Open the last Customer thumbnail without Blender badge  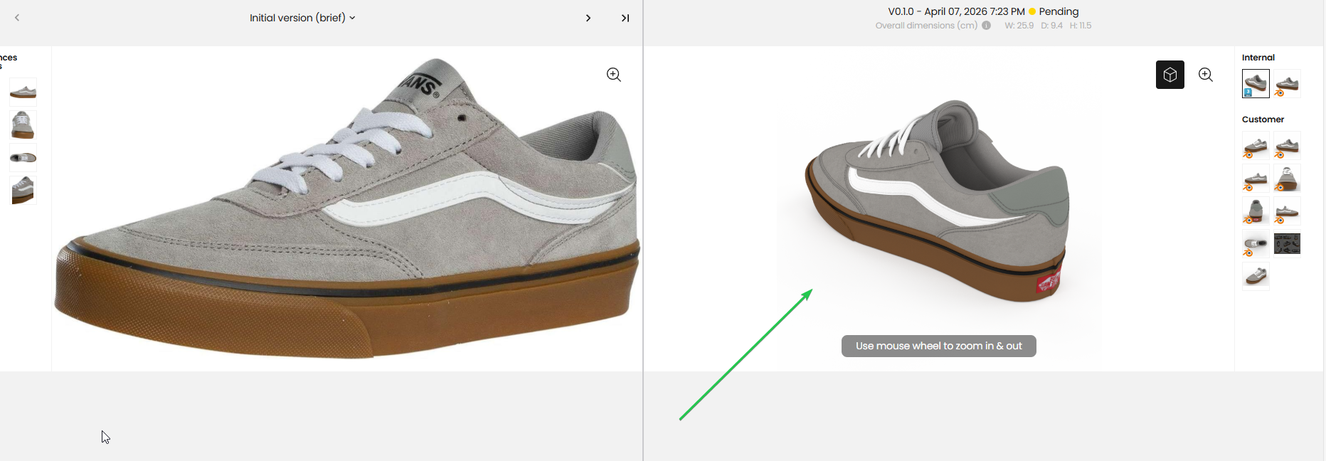[1256, 276]
